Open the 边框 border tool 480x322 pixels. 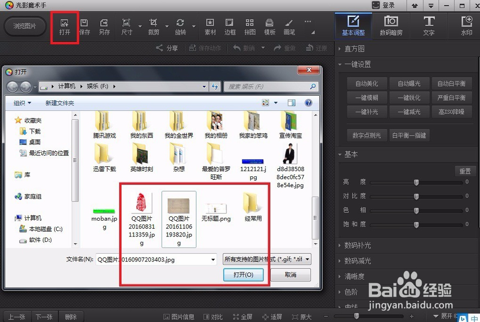[x=229, y=26]
